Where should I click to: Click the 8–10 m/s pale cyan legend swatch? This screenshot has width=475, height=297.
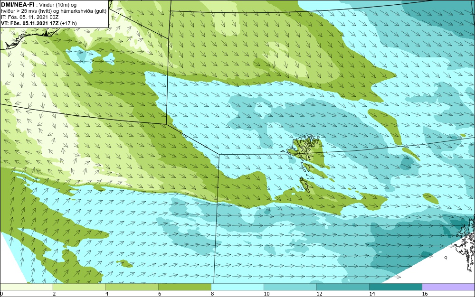pyautogui.click(x=237, y=287)
